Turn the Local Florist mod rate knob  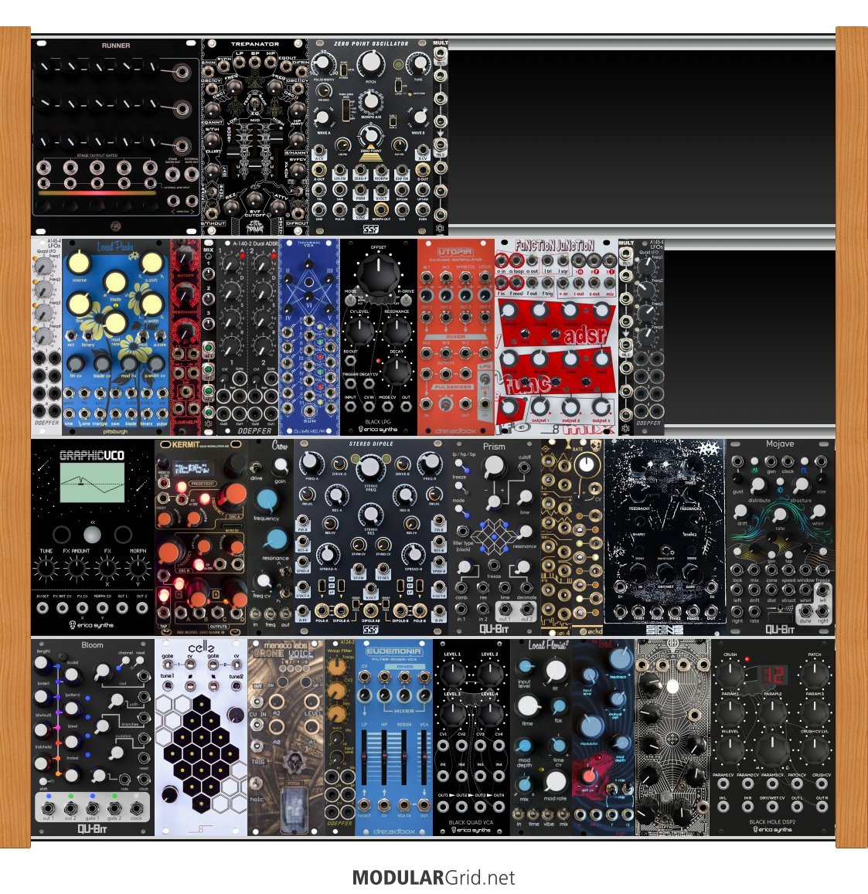click(555, 782)
